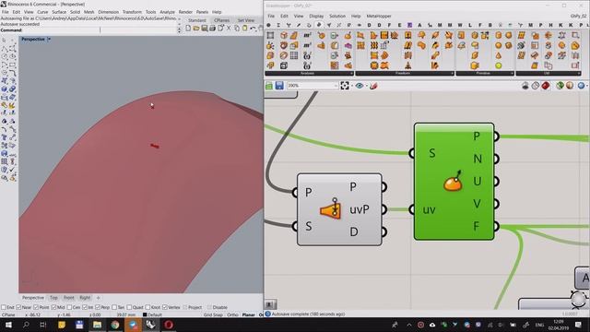Screen dimensions: 590x332
Task: Click Grasshopper's sketch feather icon
Action: tap(373, 86)
